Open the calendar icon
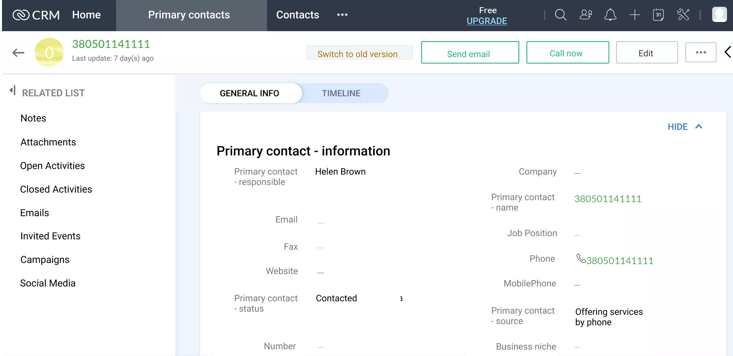733x356 pixels. pos(659,15)
